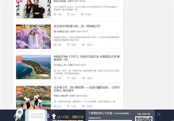Click two girls black-and-white poster thumbnail
The width and height of the screenshot is (174, 121).
click(33, 9)
